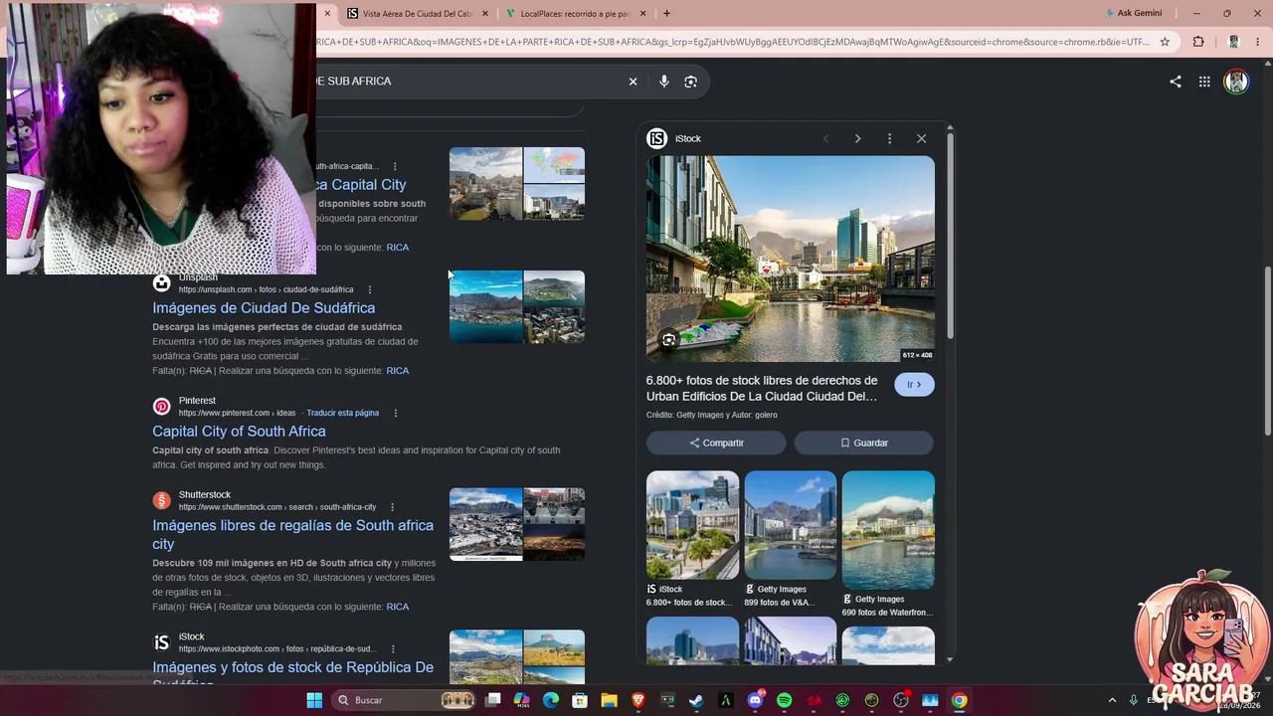Click the Windows taskbar Buscar search box

[402, 700]
